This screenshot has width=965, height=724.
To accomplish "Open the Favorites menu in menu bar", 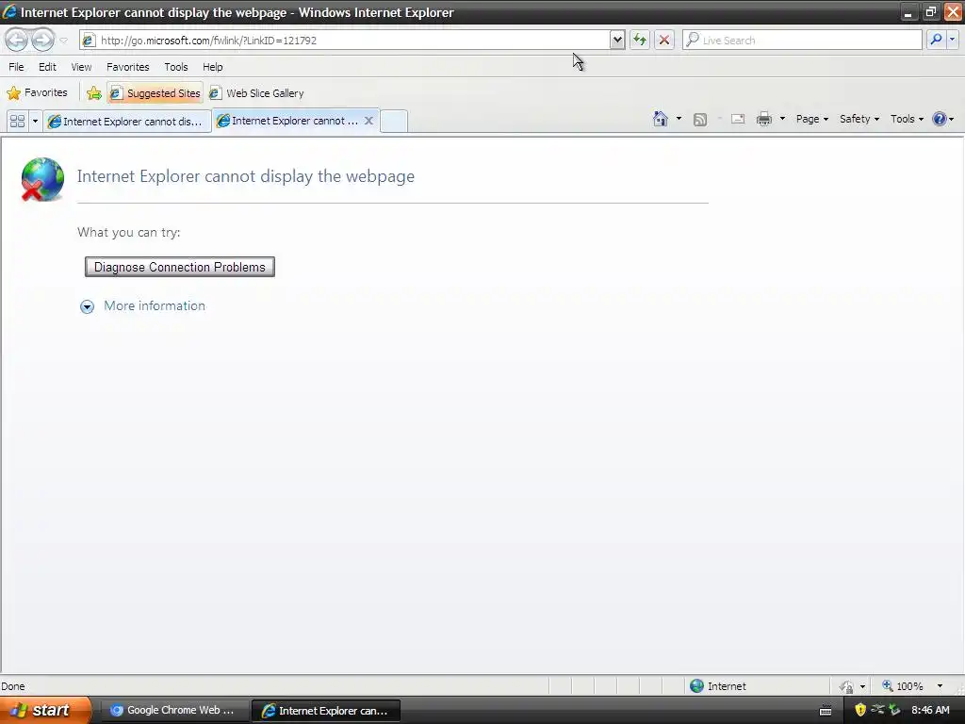I will coord(128,67).
